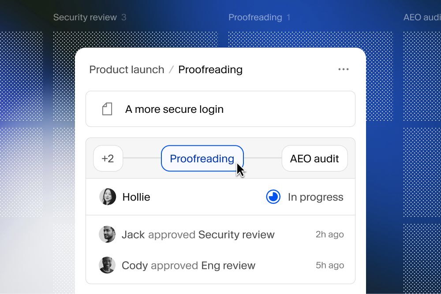Click the Hollie assignee name
The height and width of the screenshot is (294, 441).
(136, 197)
